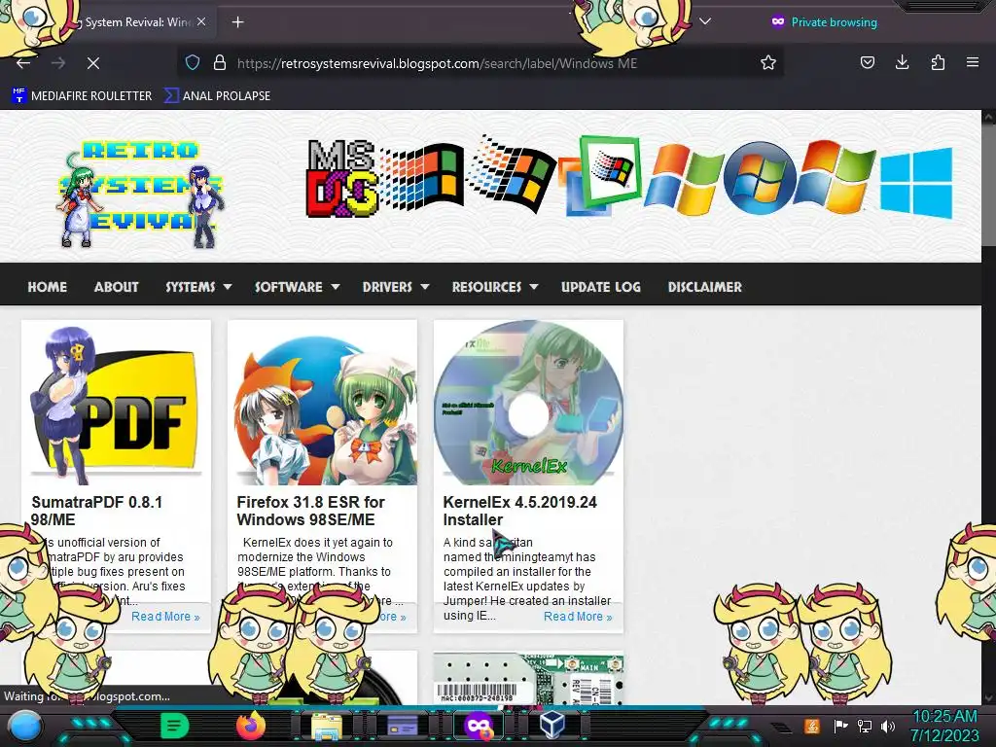This screenshot has width=996, height=747.
Task: Open File Explorer from the taskbar
Action: pyautogui.click(x=327, y=726)
